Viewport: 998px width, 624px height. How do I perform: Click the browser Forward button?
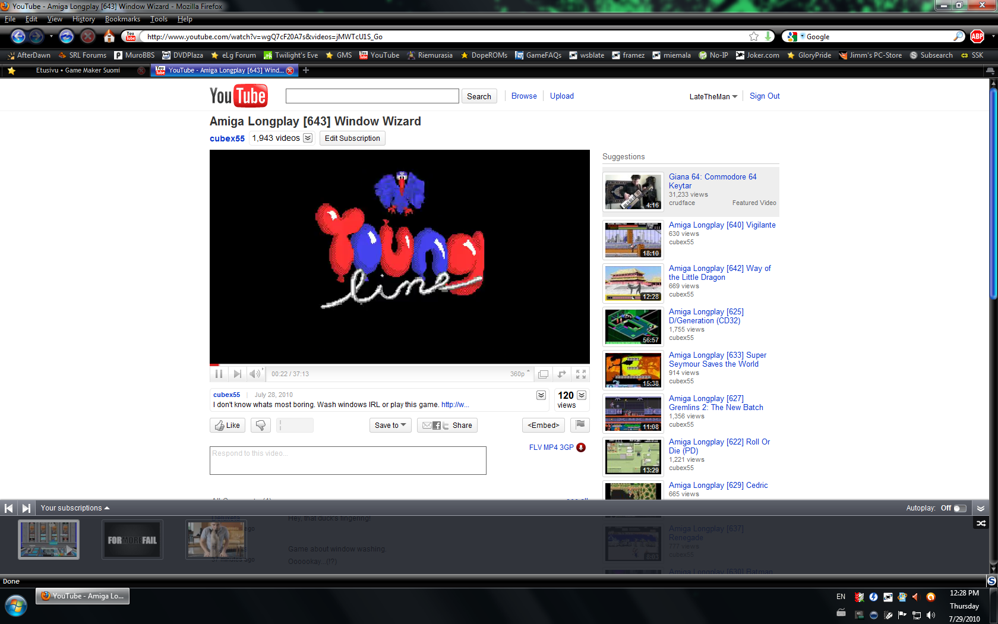coord(37,36)
